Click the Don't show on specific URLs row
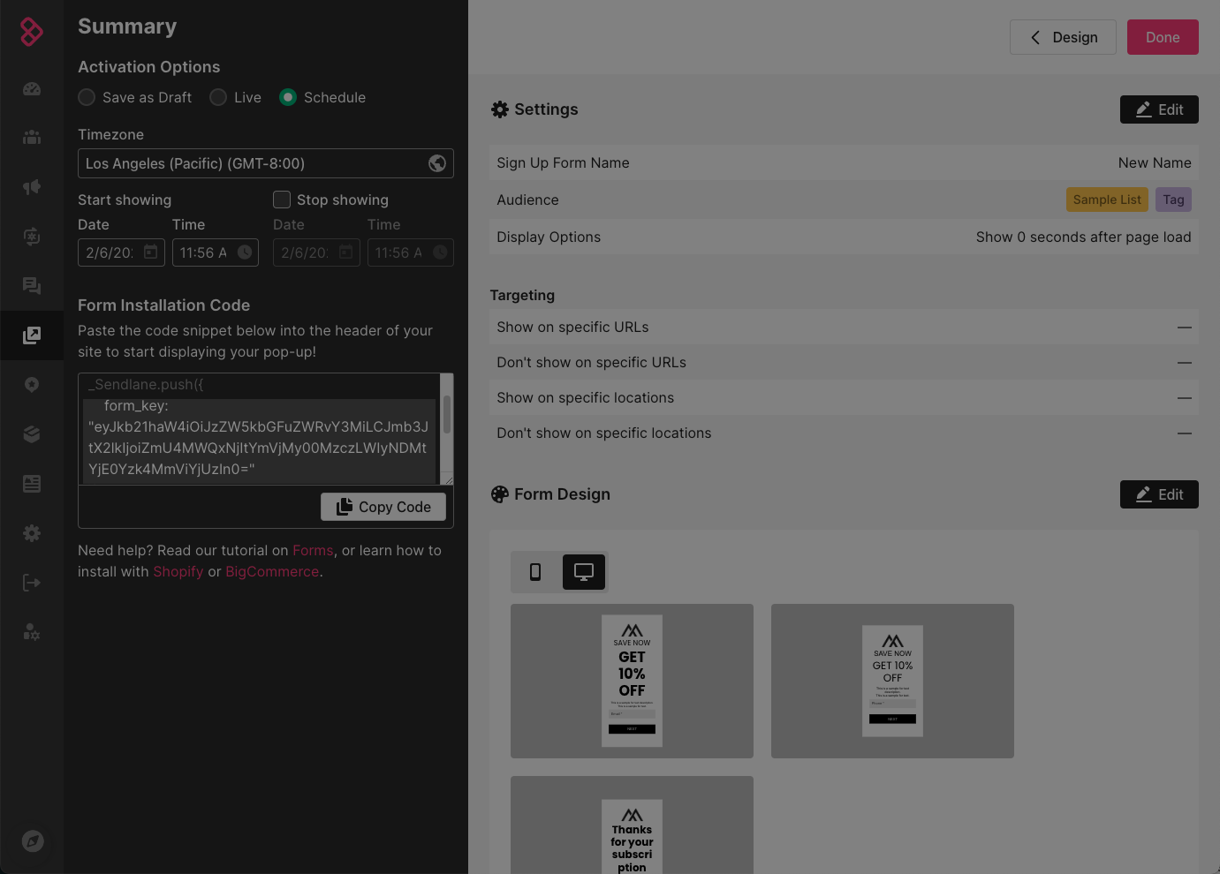Screen dimensions: 1220x874 844,362
